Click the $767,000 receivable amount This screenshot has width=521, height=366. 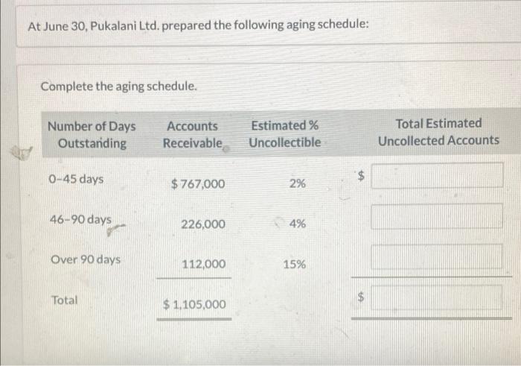197,183
